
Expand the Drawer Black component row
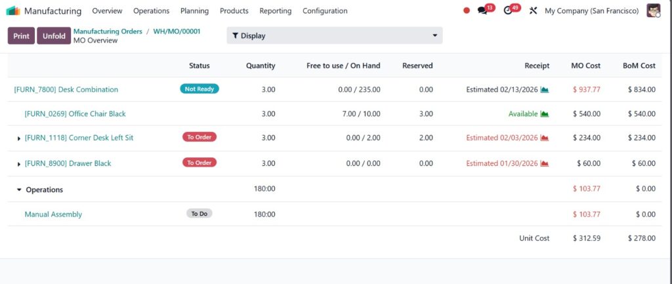coord(19,164)
